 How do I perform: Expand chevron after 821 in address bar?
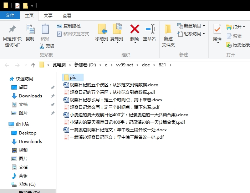pos(170,65)
